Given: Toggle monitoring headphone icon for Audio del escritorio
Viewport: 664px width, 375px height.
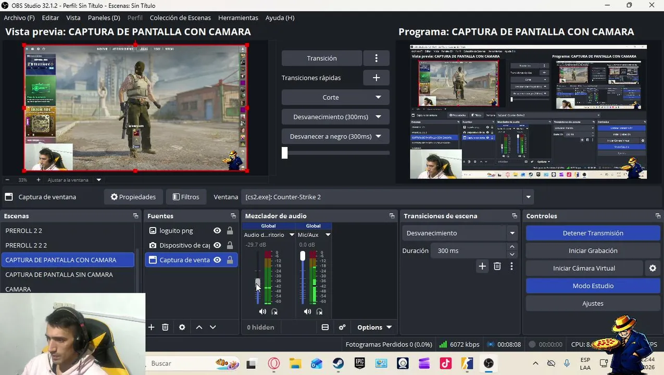Looking at the screenshot, I should pyautogui.click(x=274, y=311).
